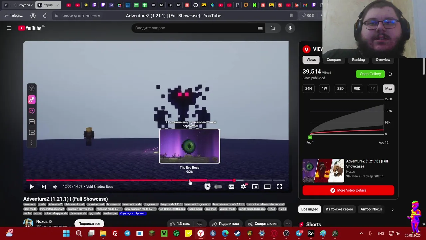
Task: Click The Eye Boss preview thumbnail
Action: (189, 146)
